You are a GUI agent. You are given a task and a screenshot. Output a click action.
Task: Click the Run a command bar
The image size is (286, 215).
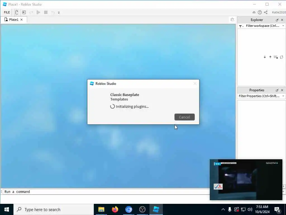click(106, 191)
